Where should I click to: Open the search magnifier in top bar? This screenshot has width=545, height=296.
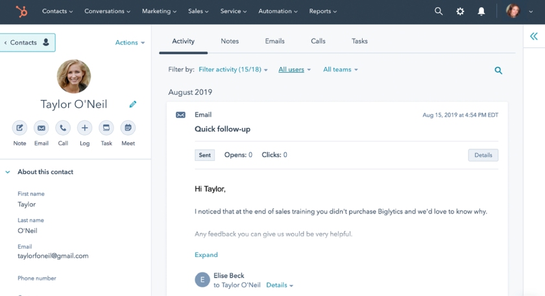[x=439, y=11]
